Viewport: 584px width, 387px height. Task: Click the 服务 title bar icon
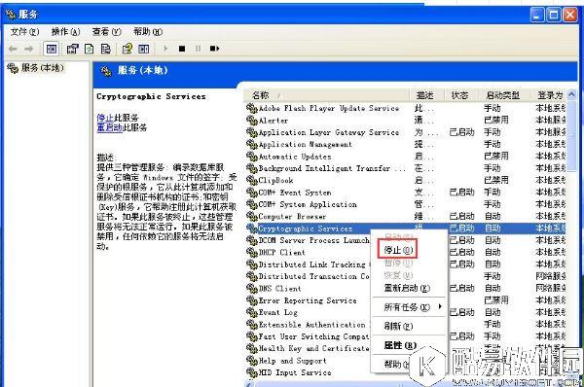[x=10, y=15]
